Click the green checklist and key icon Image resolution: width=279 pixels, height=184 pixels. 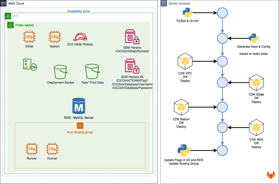30,65
